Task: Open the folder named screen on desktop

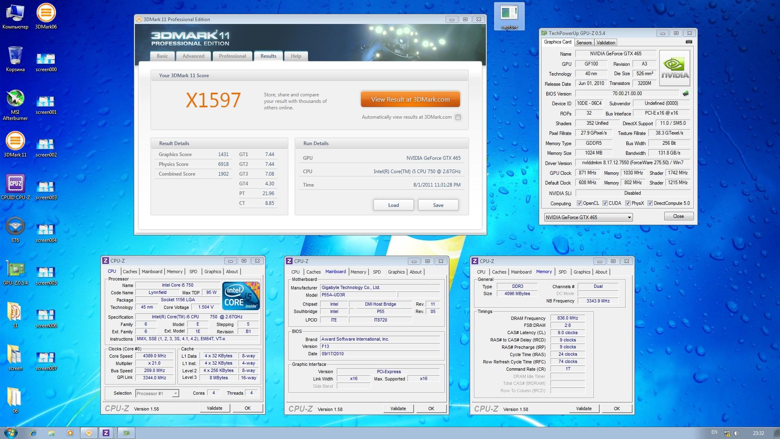Action: coord(15,358)
